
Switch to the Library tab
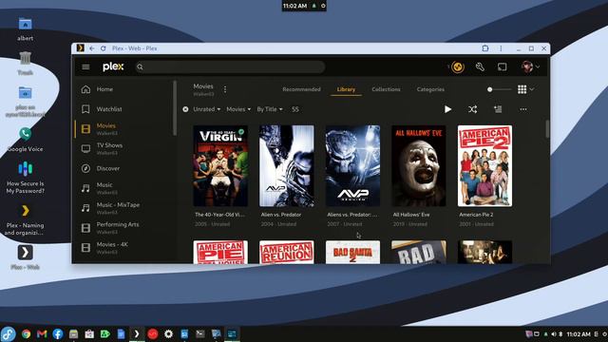coord(346,89)
